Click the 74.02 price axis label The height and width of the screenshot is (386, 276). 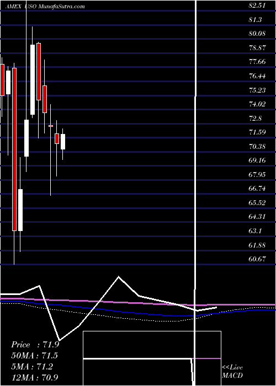257,104
